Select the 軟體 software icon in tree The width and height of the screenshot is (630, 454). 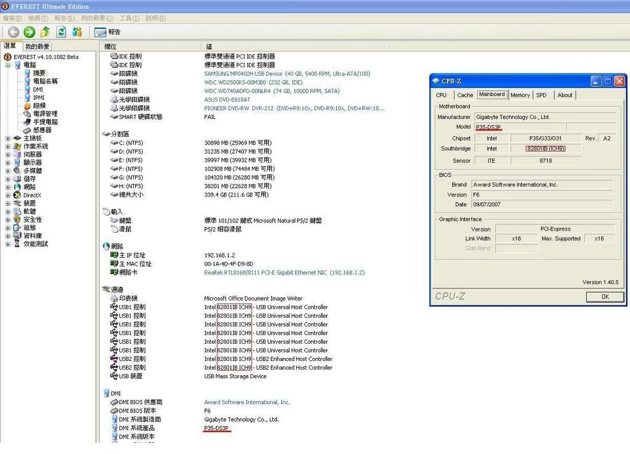click(17, 211)
